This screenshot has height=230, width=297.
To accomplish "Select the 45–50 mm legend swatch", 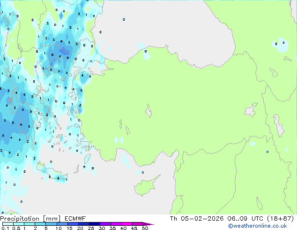I will 138,224.
